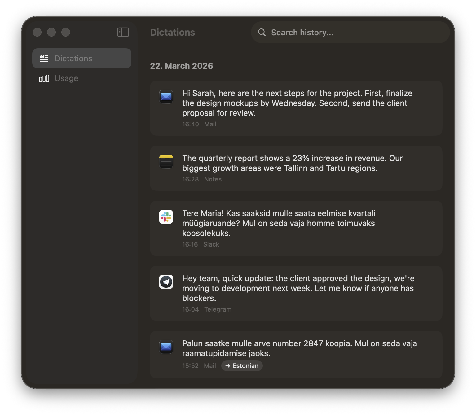Open the Dictations sidebar item
Viewport: 476px width, 415px height.
pos(82,58)
